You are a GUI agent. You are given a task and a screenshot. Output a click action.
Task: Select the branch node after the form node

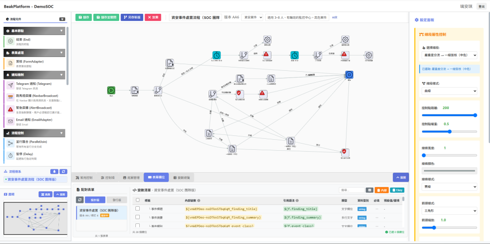point(158,90)
